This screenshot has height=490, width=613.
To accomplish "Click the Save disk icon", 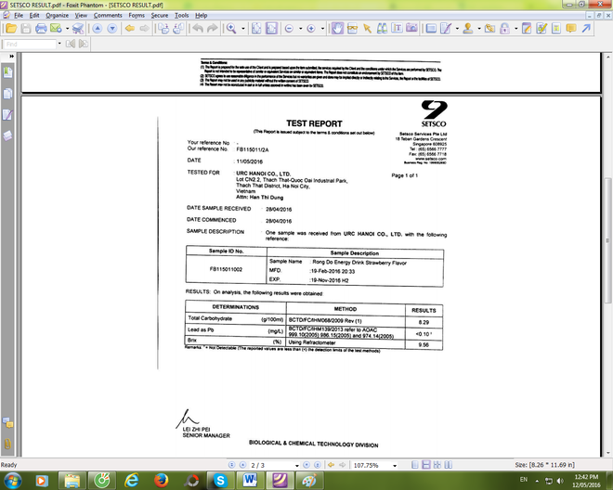I will (x=26, y=29).
